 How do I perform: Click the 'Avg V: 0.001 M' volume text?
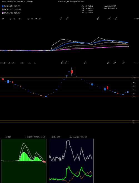point(111,6)
